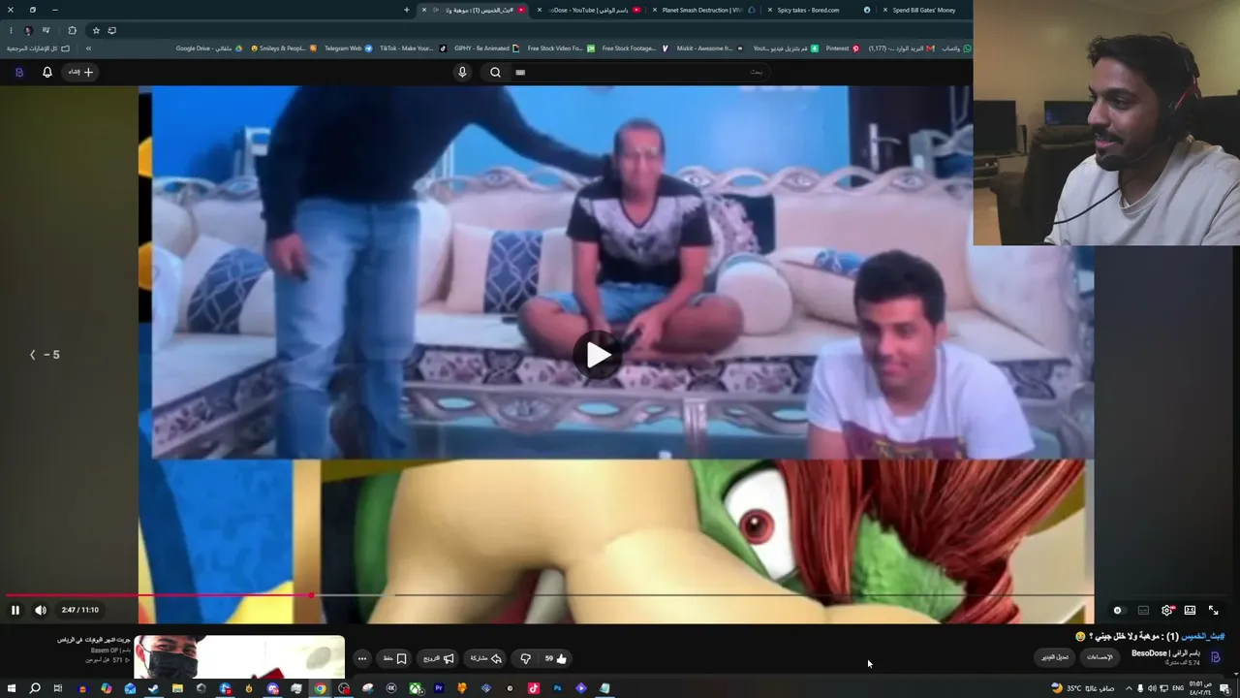Open YouTube create button with plus
Image resolution: width=1240 pixels, height=698 pixels.
pos(80,72)
